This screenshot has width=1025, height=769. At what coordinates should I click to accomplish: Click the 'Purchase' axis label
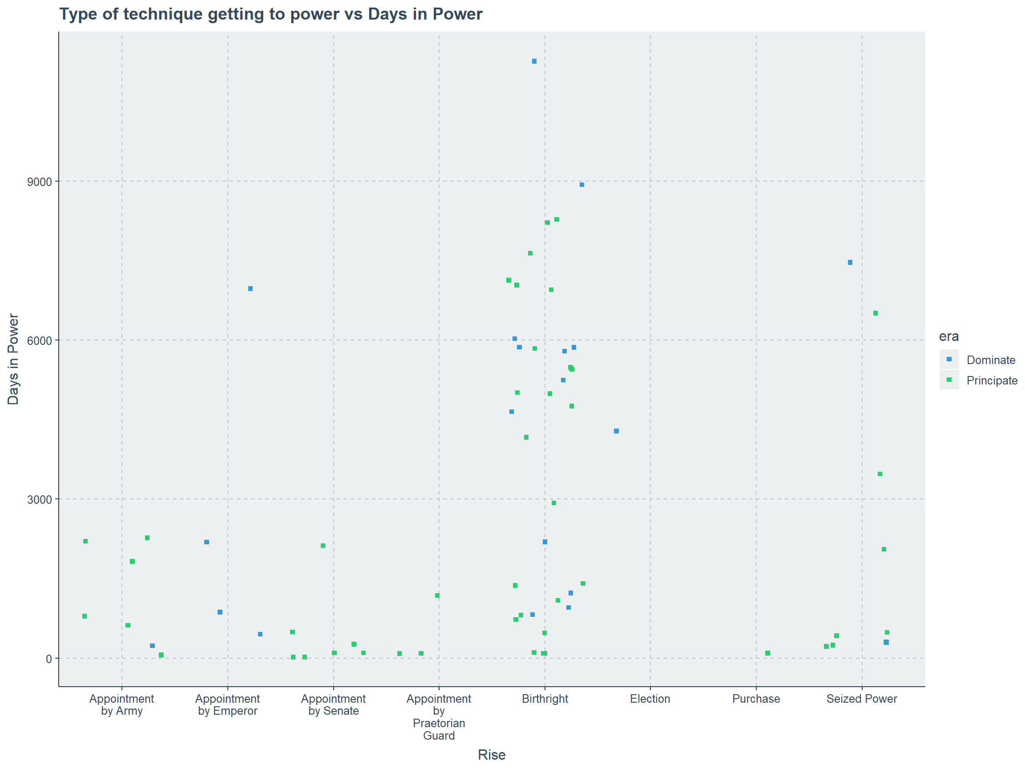(x=756, y=699)
